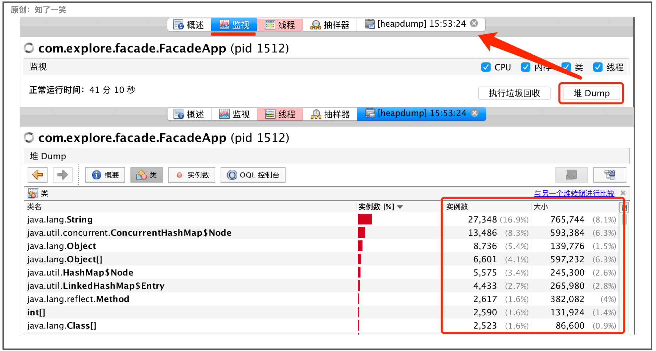Open the 抽样器 tab in the lower tab bar
The height and width of the screenshot is (351, 656).
tap(330, 114)
